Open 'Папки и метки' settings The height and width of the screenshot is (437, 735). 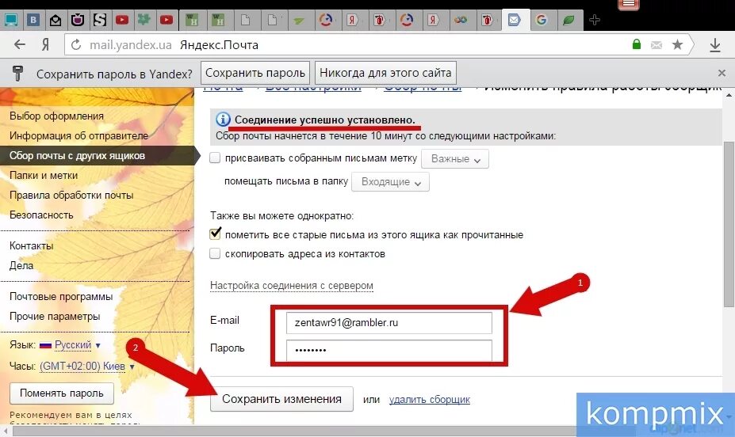coord(44,176)
